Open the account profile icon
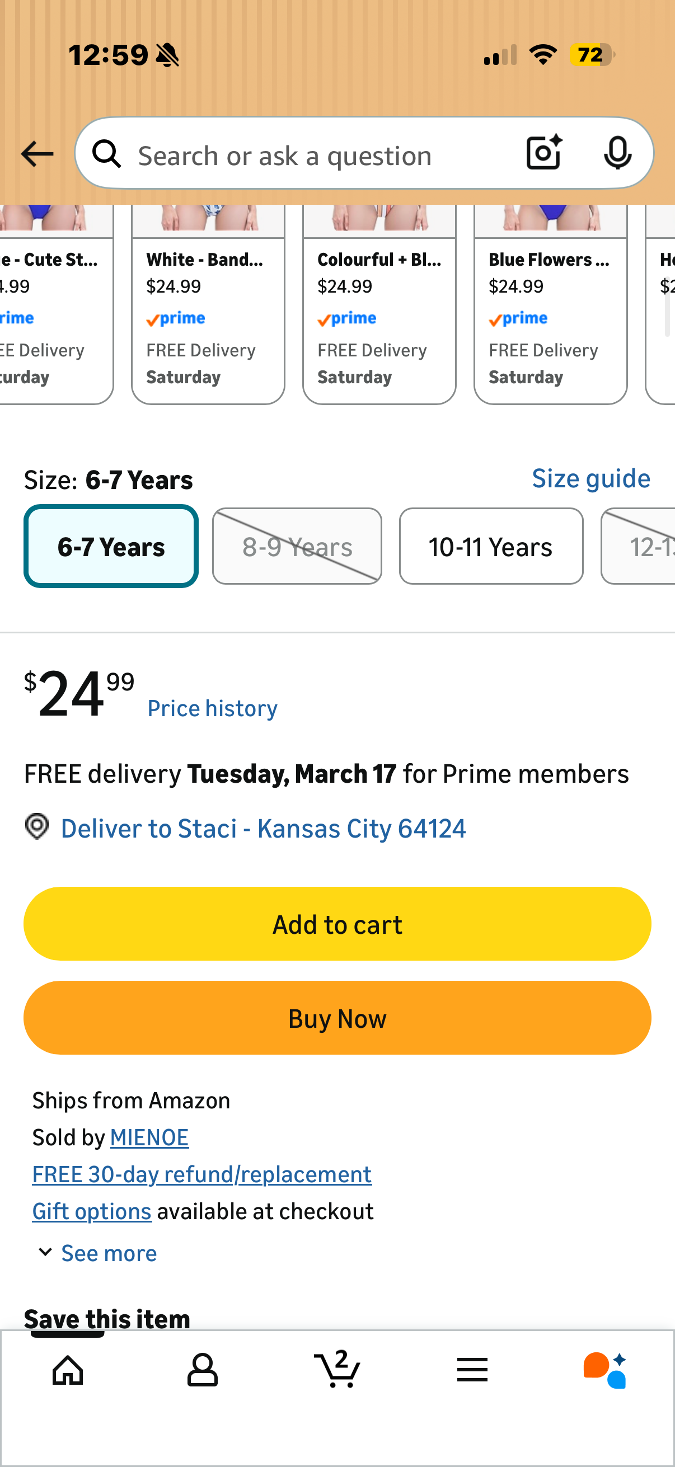Screen dimensions: 675x1467 [202, 1370]
